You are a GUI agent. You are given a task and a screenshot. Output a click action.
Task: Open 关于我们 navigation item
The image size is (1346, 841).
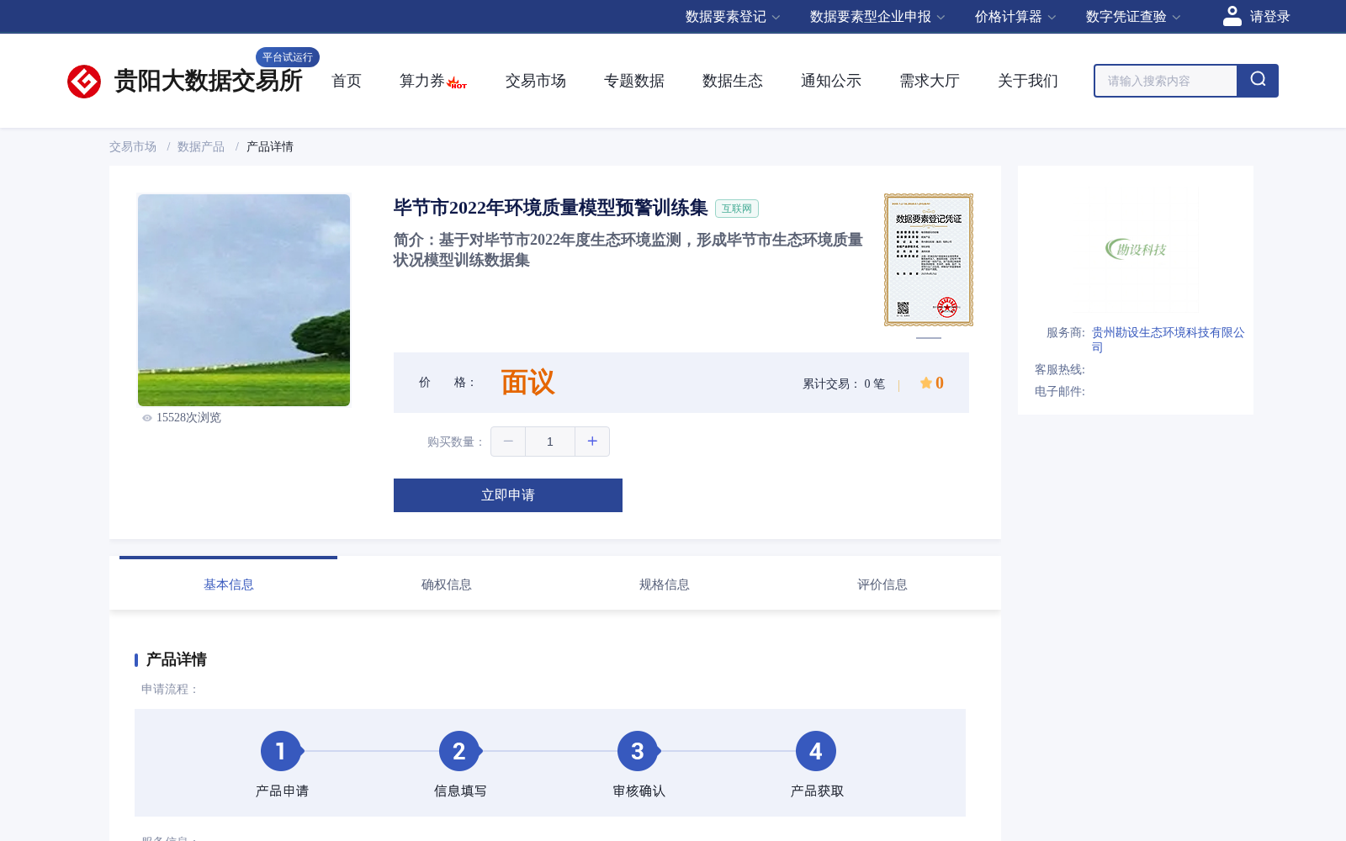pos(1028,81)
